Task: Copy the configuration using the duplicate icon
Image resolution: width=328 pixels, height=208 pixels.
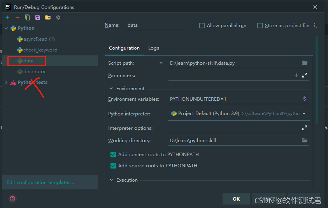Action: click(27, 17)
